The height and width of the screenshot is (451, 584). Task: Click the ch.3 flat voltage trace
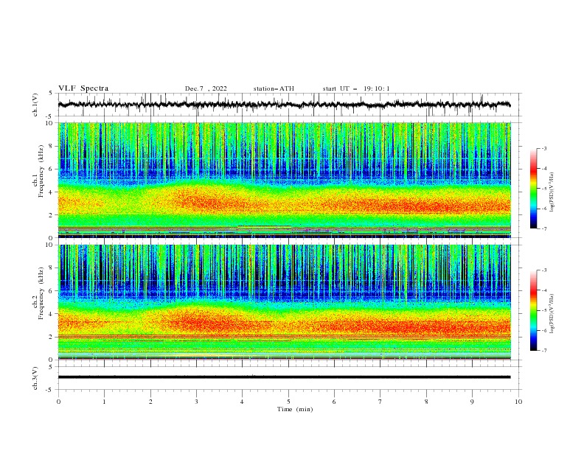click(284, 377)
